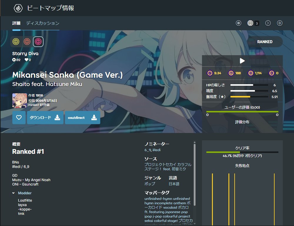
Task: Click the ビートマップ情報 page title
Action: [x=51, y=8]
